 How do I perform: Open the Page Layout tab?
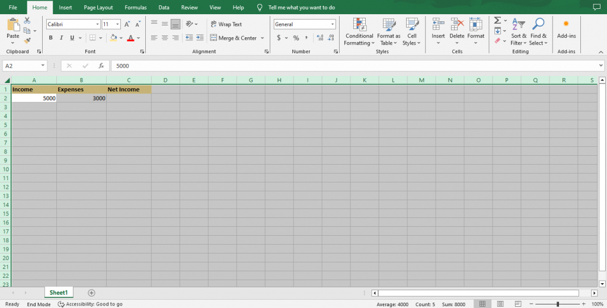[x=98, y=8]
